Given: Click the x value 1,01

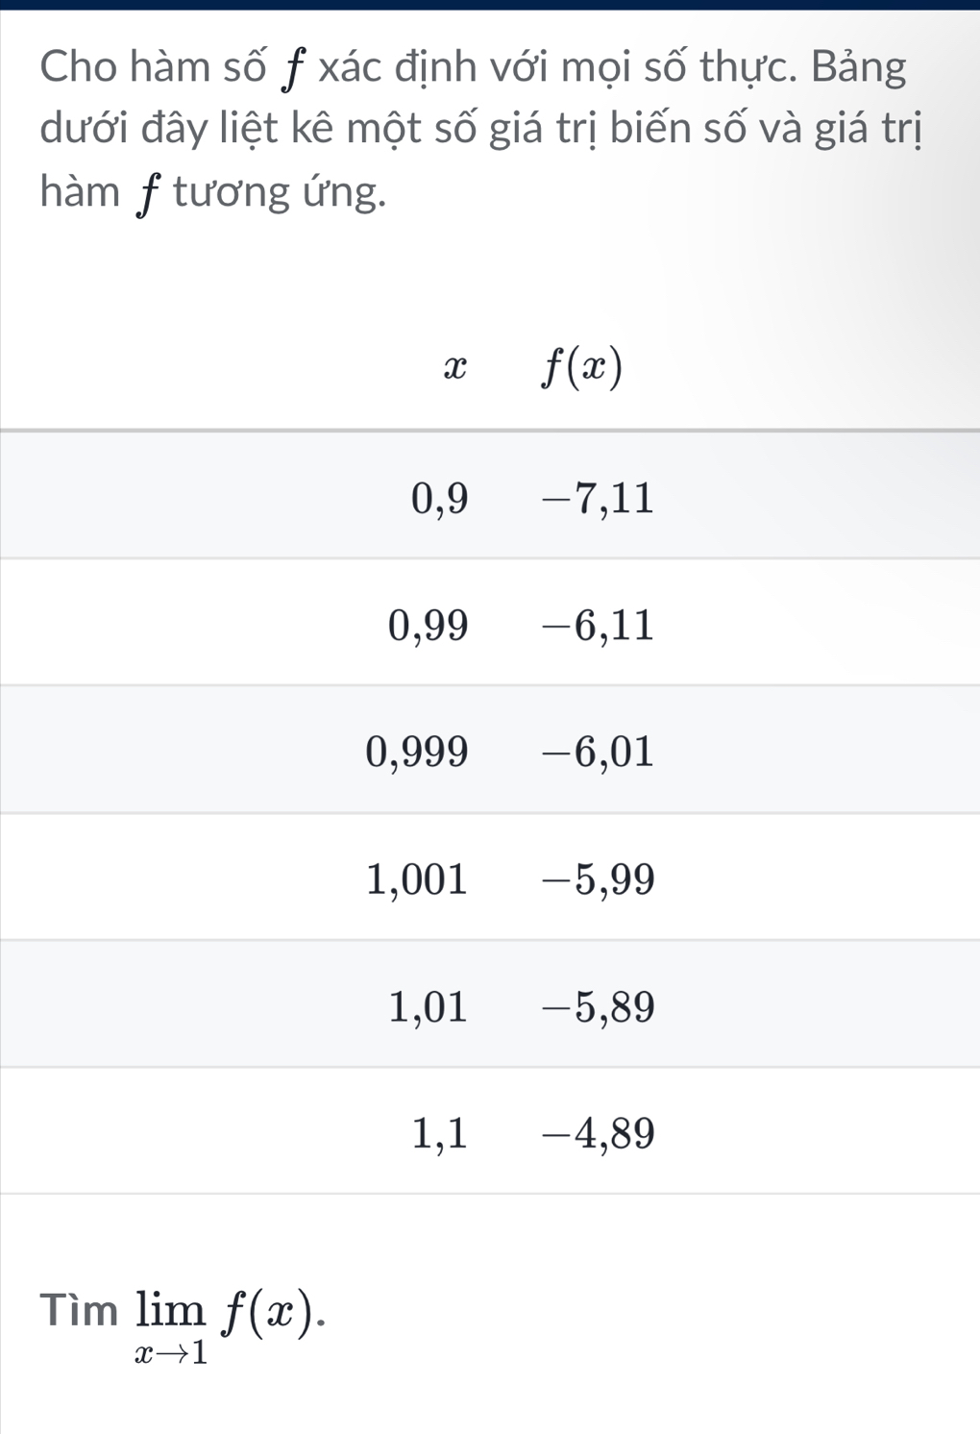Looking at the screenshot, I should coord(428,1006).
